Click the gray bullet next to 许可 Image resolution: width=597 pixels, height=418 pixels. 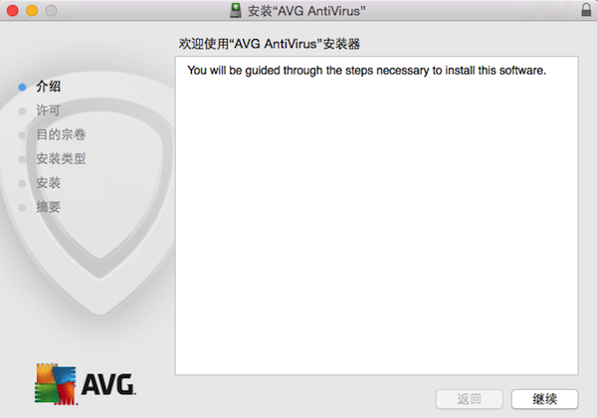pos(22,111)
